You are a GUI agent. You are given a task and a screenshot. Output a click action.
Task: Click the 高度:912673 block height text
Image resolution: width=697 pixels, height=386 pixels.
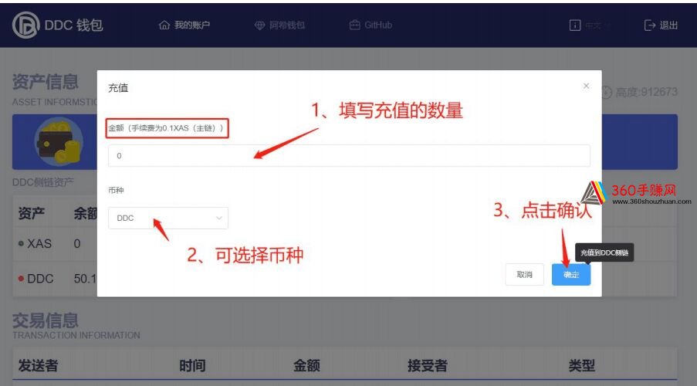pos(646,92)
